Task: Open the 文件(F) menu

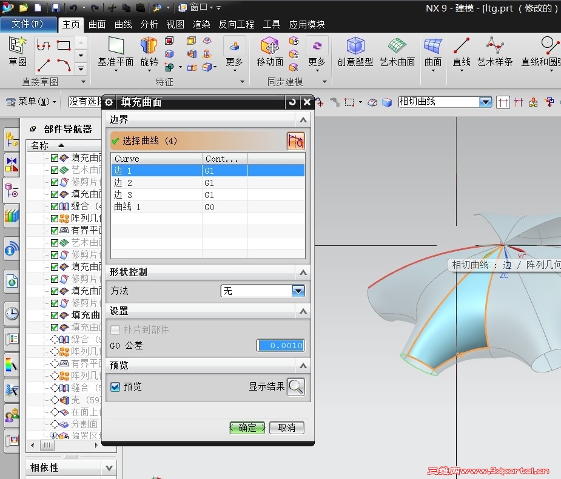Action: pos(28,24)
